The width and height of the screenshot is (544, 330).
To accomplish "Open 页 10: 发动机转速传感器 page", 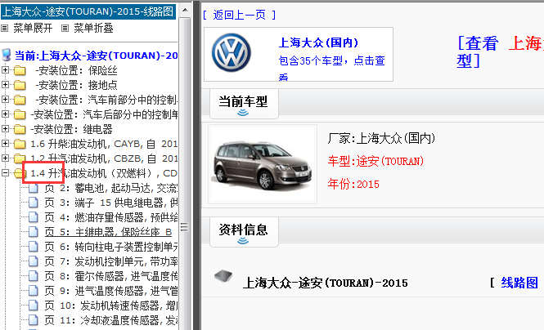I will 111,306.
